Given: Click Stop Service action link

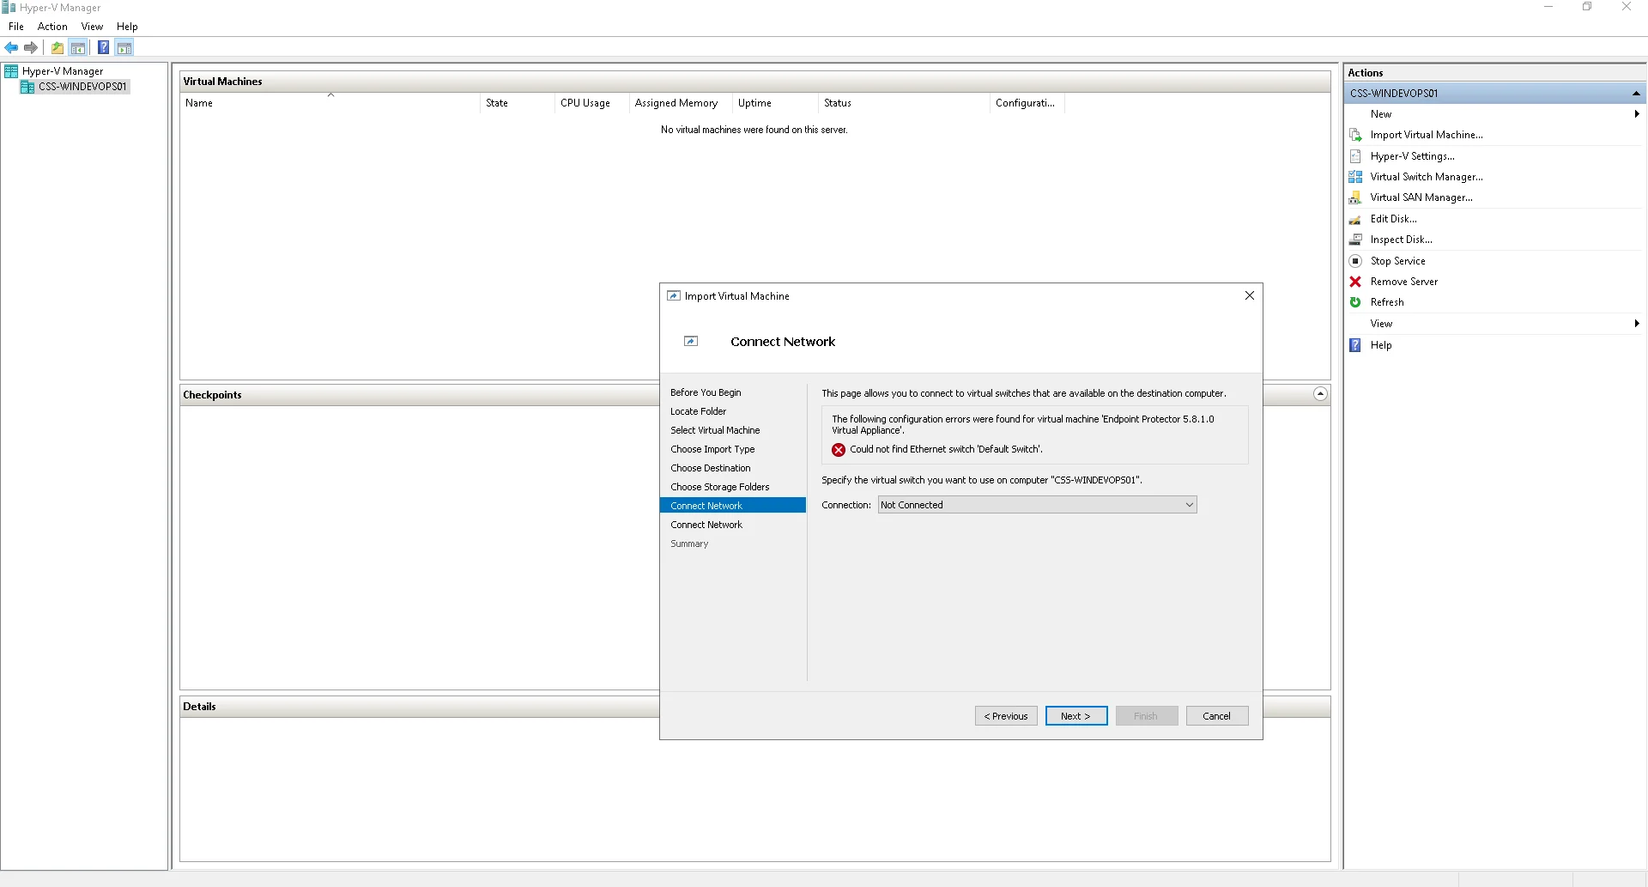Looking at the screenshot, I should (x=1397, y=261).
